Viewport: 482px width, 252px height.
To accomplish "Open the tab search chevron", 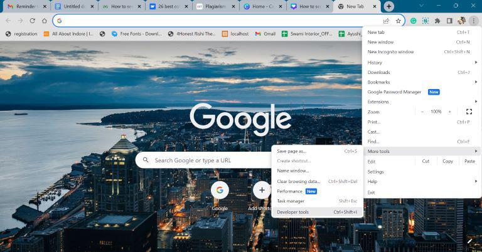I will pyautogui.click(x=421, y=6).
